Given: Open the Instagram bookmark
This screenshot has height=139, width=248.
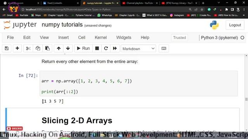Looking at the screenshot, I should 177,15.
